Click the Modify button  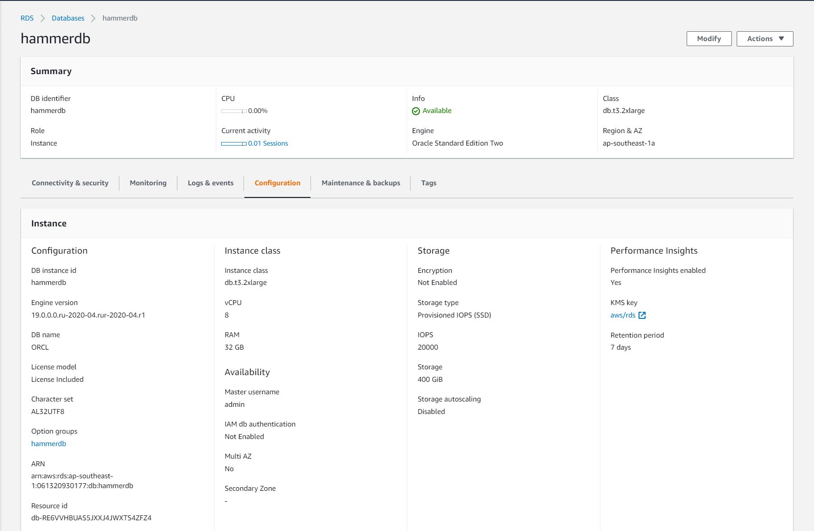coord(709,39)
